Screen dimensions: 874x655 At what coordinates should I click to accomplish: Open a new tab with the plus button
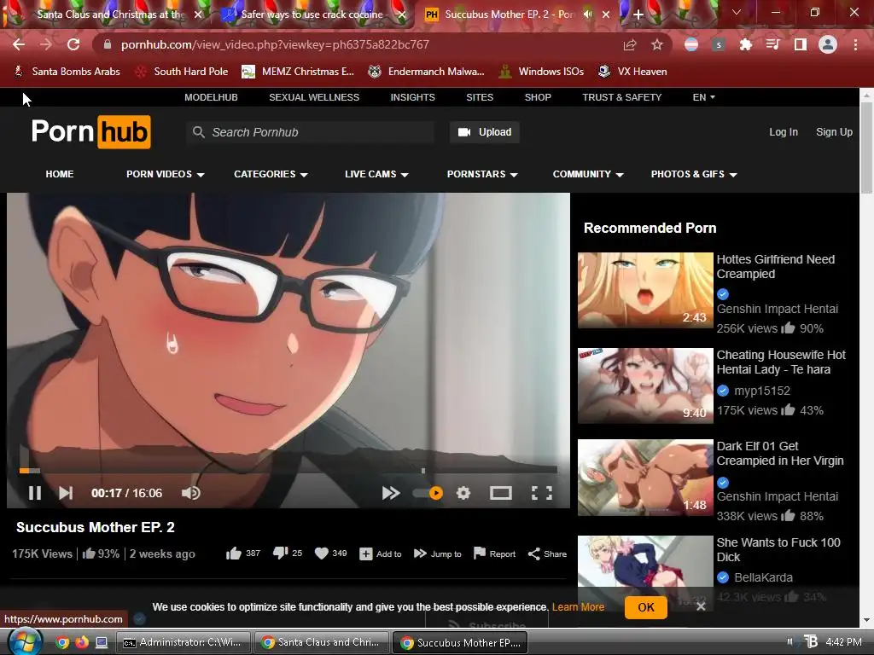coord(638,14)
